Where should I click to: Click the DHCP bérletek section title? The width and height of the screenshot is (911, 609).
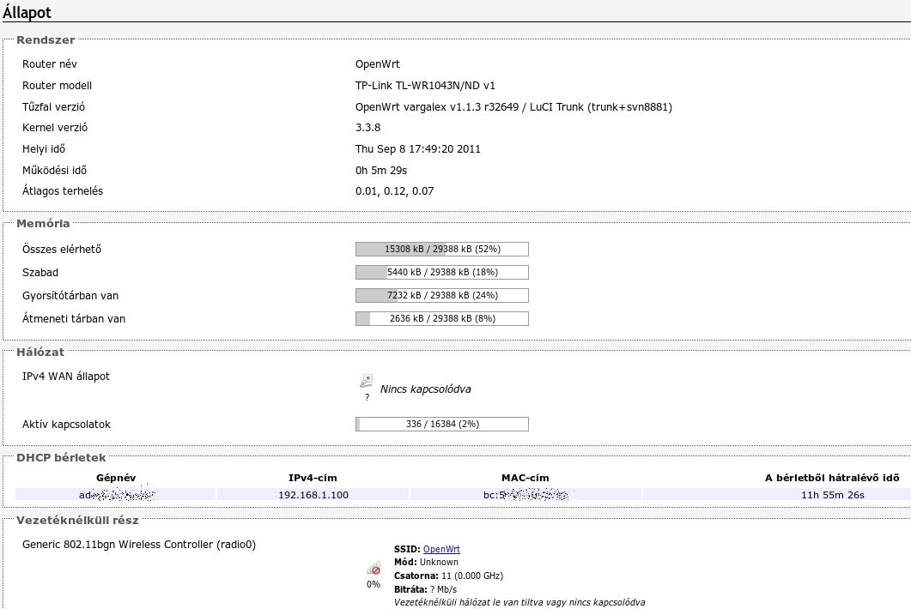[61, 457]
